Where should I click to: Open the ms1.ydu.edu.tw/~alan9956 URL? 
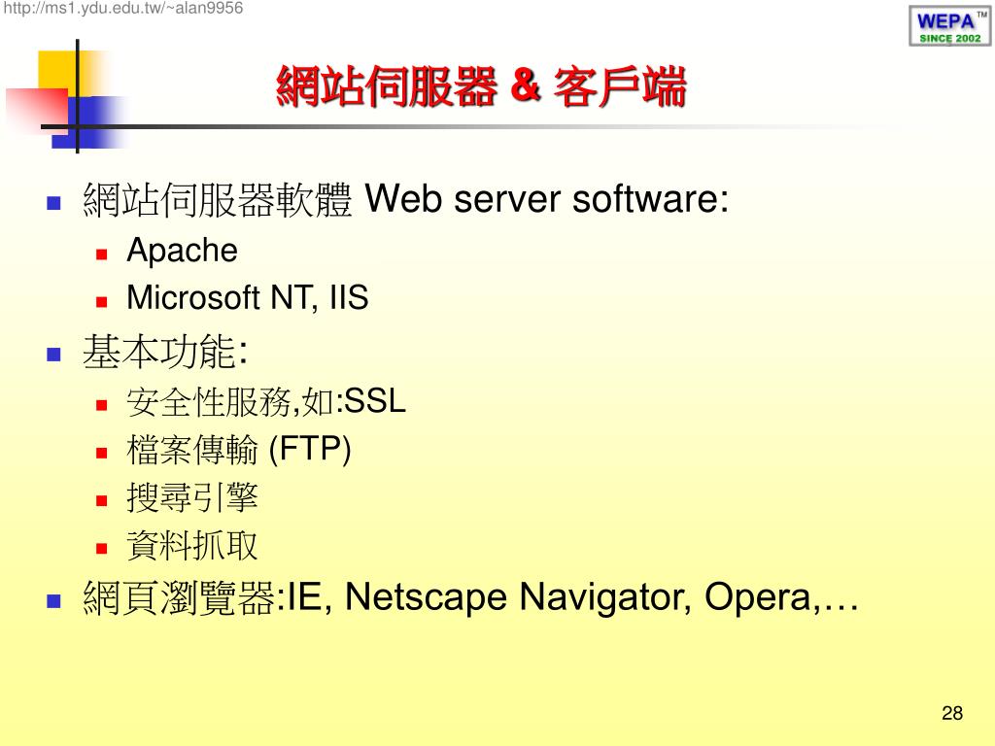[x=123, y=8]
